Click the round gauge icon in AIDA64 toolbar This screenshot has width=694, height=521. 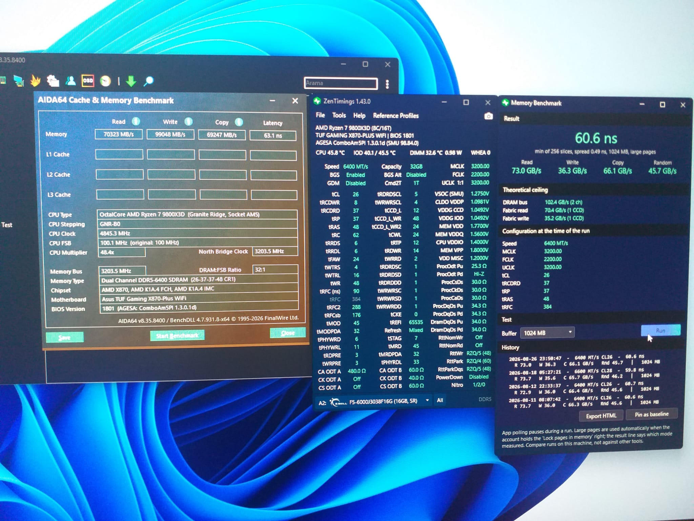[105, 81]
